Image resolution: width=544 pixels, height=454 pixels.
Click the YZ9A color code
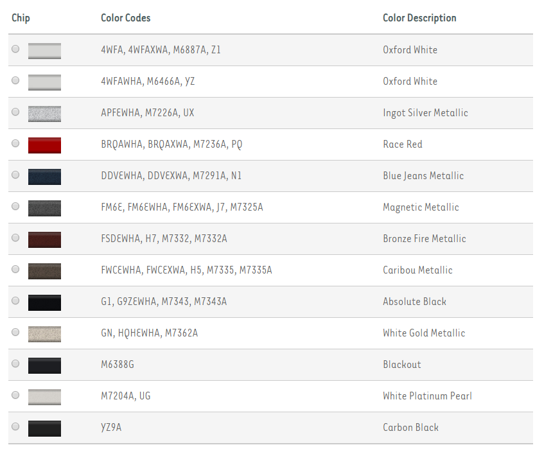pos(110,428)
